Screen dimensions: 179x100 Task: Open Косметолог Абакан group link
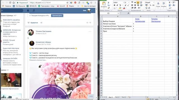43,42
